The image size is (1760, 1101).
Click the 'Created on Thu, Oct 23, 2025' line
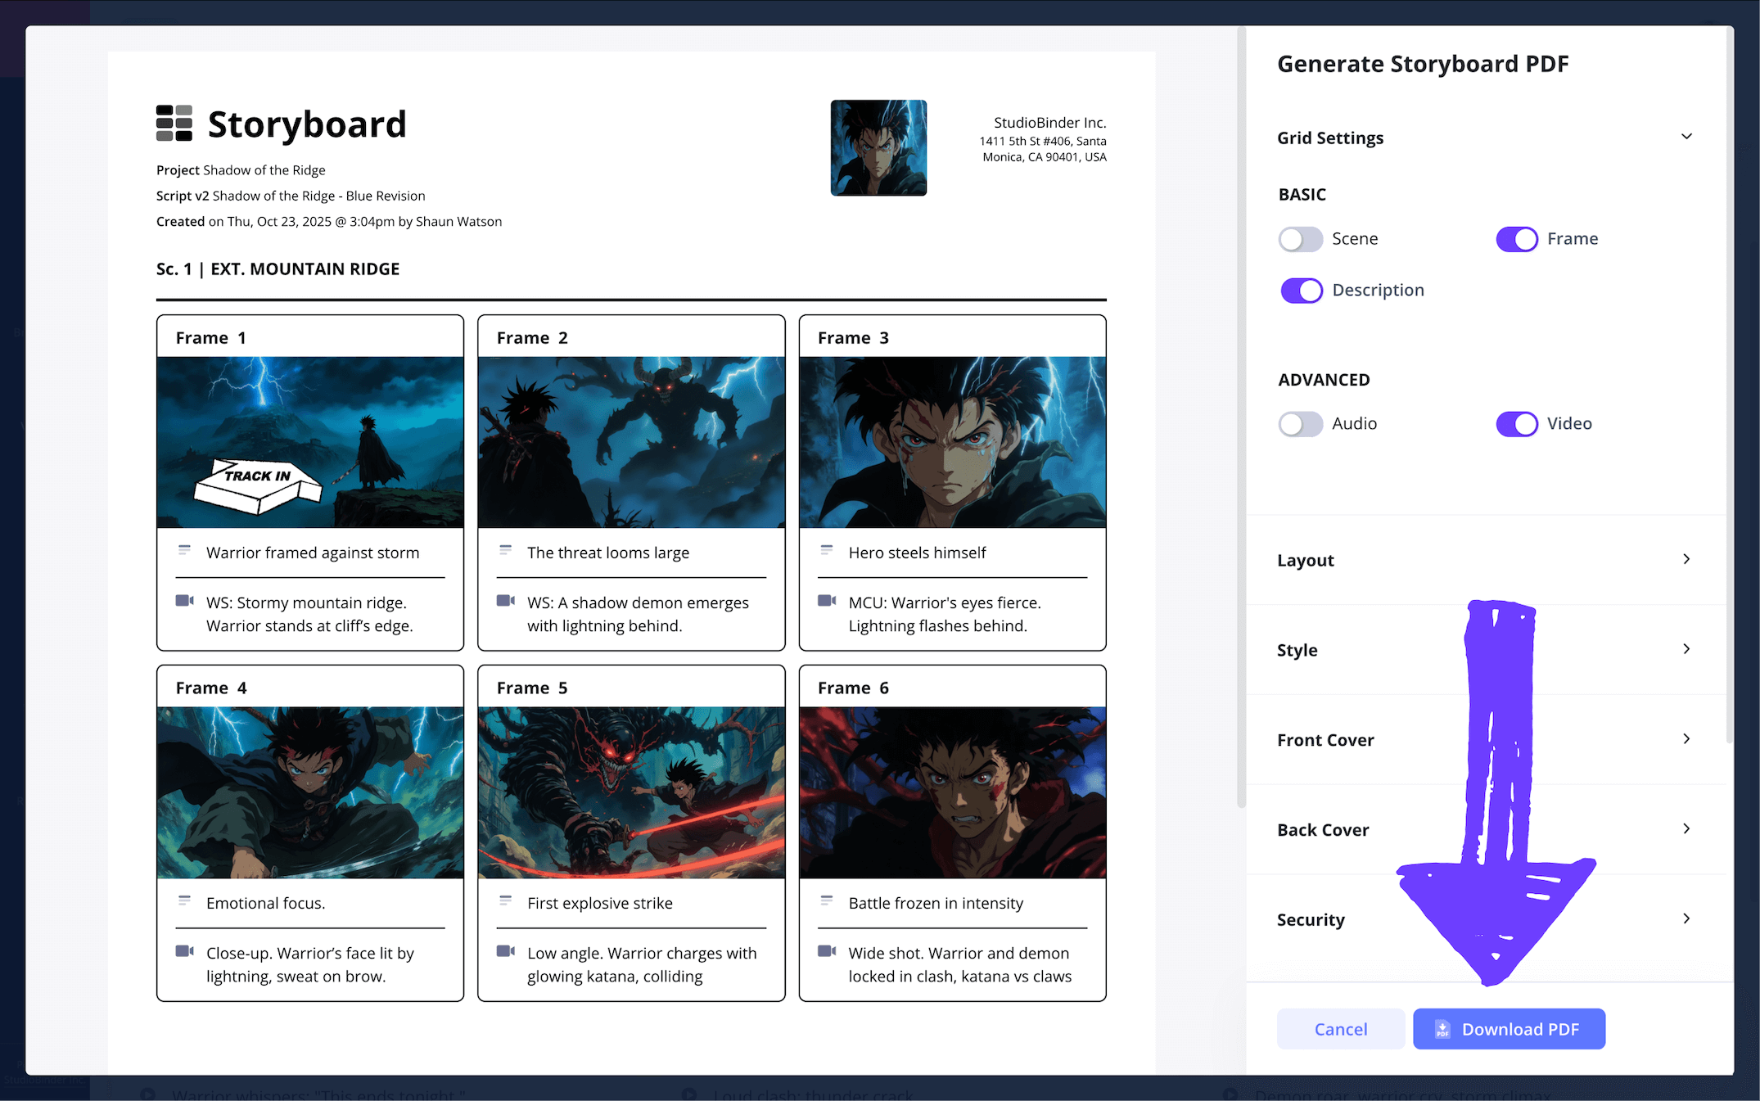point(329,222)
